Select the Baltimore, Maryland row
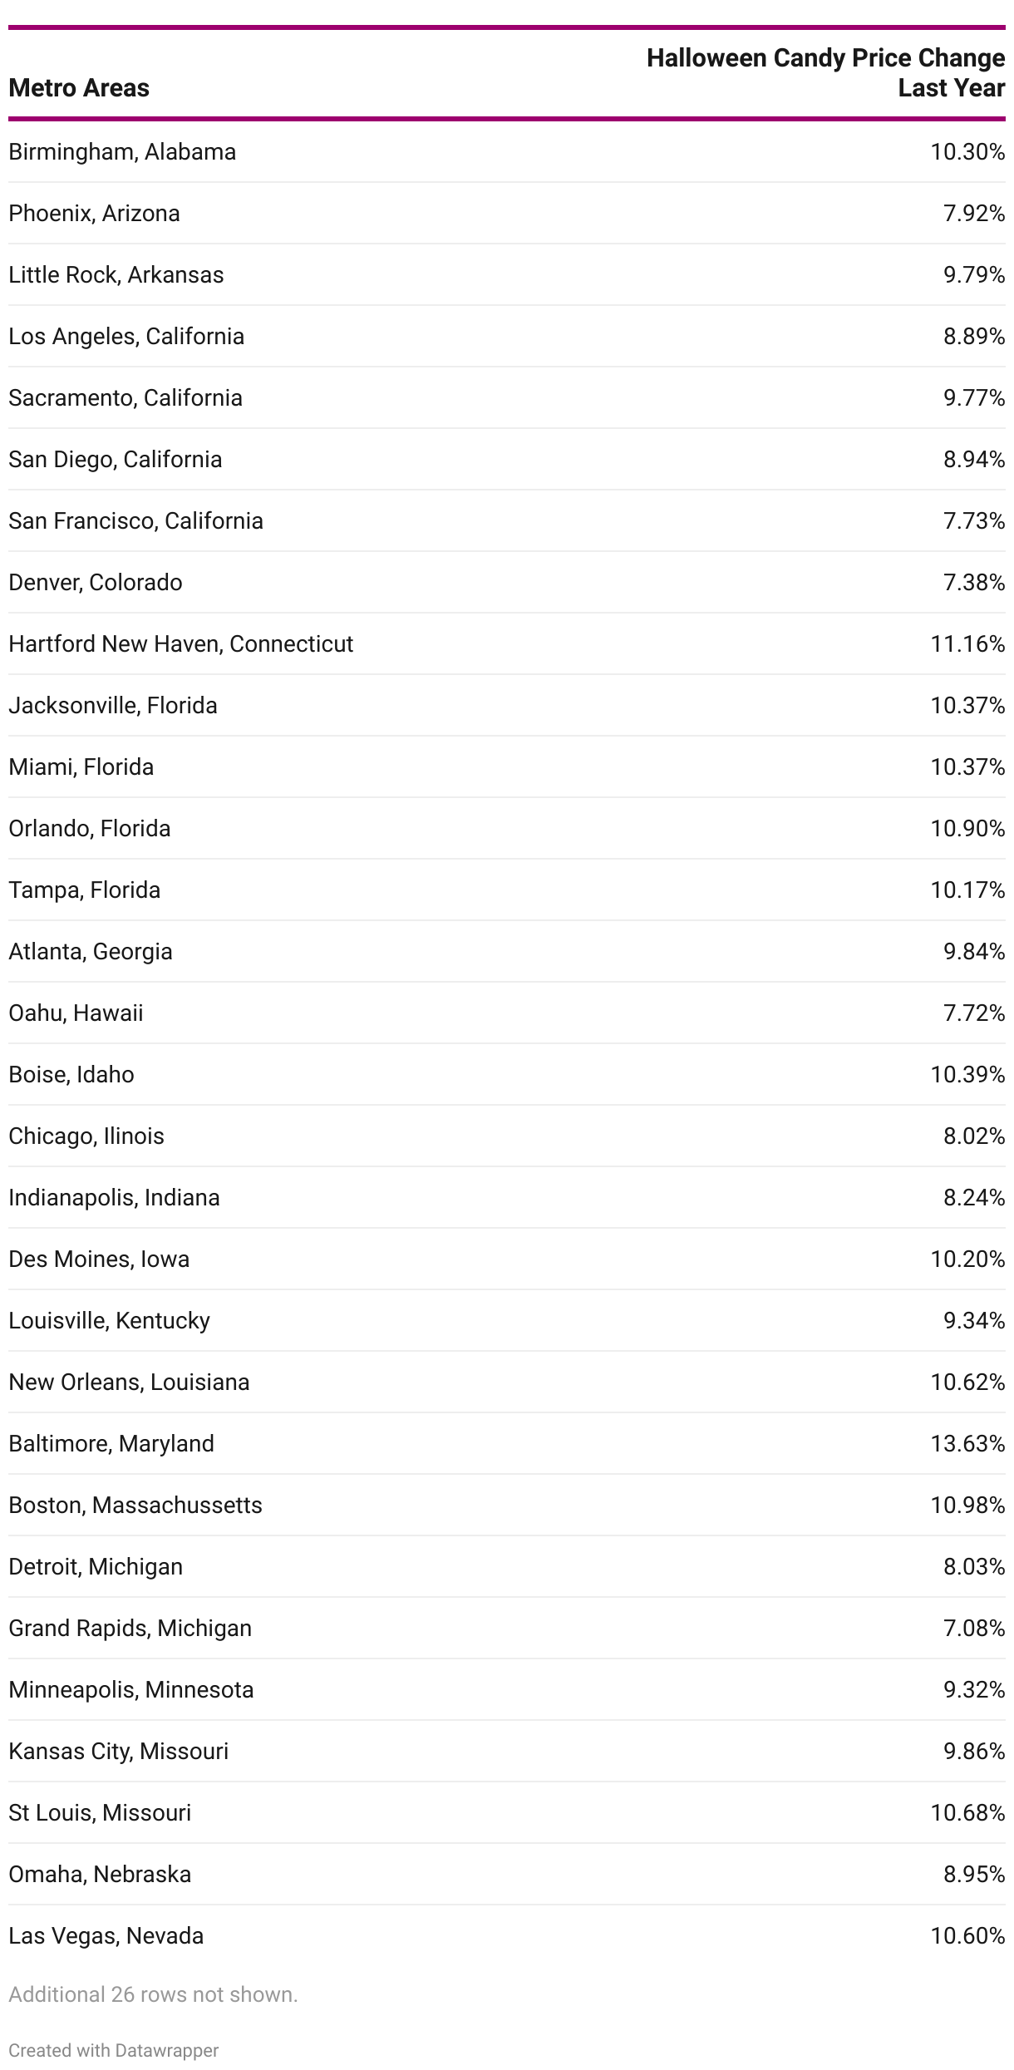 point(507,1444)
